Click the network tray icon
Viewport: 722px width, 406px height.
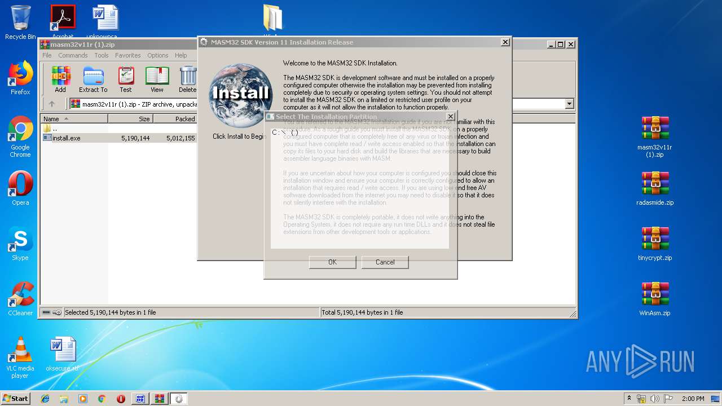coord(641,399)
